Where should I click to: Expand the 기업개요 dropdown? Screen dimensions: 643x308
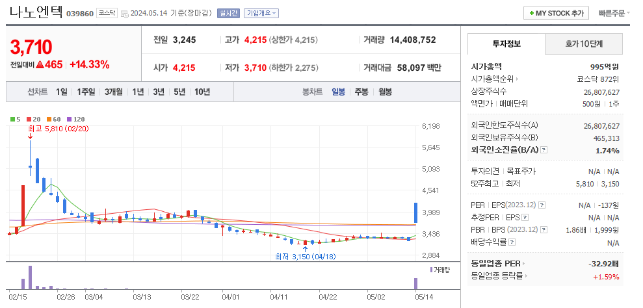[x=261, y=13]
